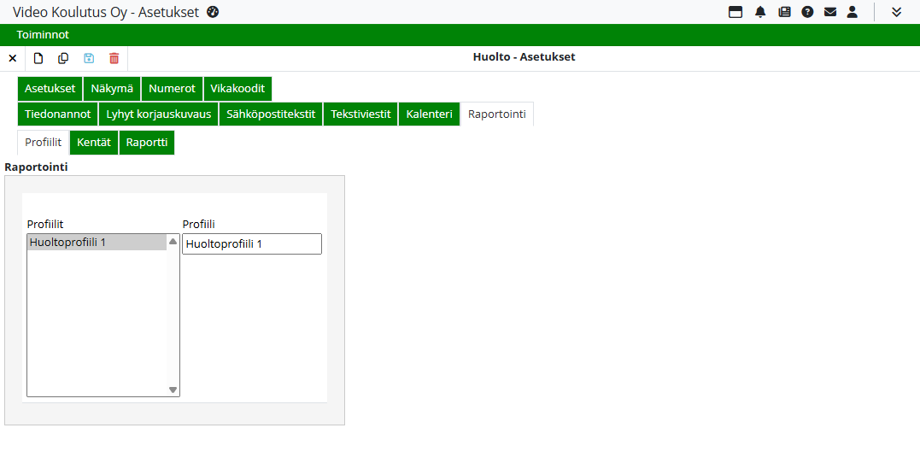Open the Toiminnot menu
Viewport: 920px width, 463px height.
(x=43, y=35)
